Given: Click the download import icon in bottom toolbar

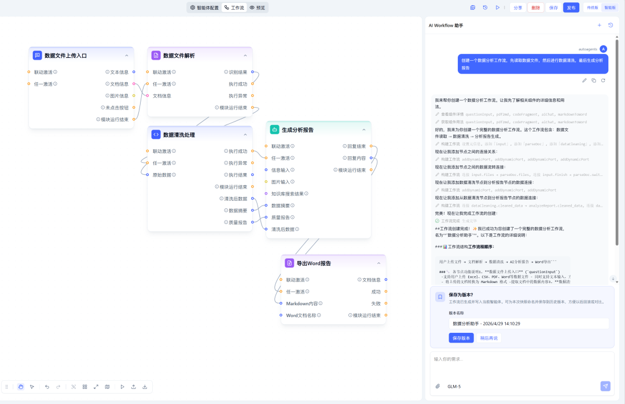Looking at the screenshot, I should click(145, 387).
